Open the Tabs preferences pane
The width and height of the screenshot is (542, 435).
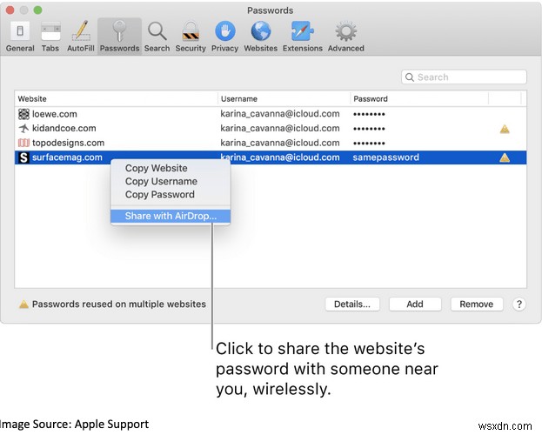[50, 36]
